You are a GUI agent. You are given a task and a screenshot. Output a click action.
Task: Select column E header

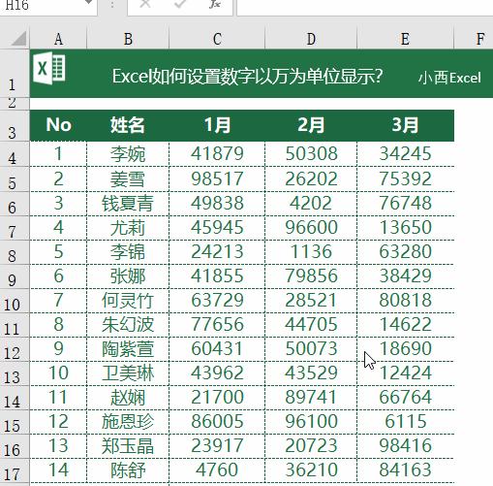click(405, 39)
